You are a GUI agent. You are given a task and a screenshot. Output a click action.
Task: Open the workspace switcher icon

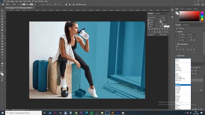click(x=199, y=4)
